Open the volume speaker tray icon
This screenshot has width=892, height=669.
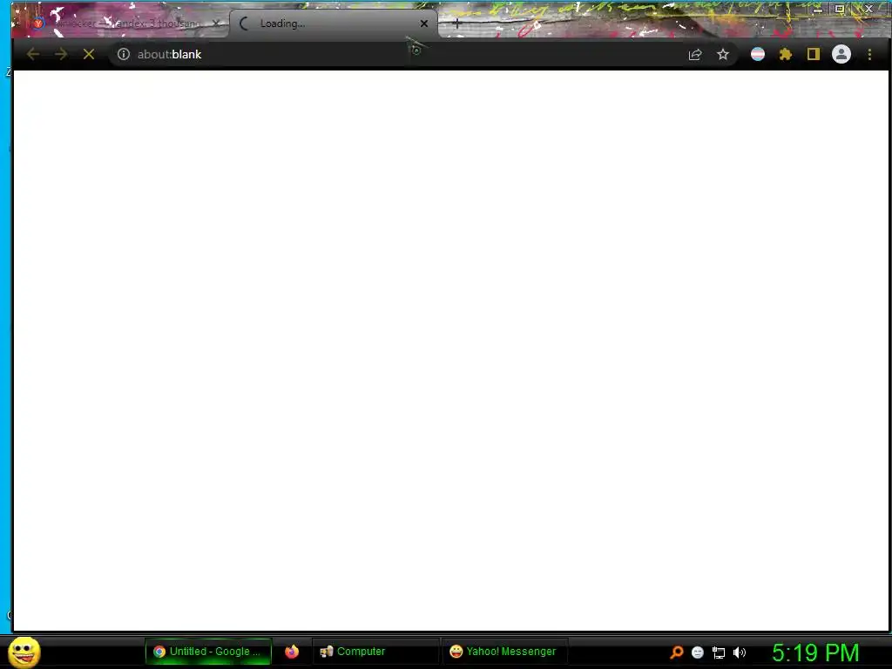pyautogui.click(x=740, y=652)
